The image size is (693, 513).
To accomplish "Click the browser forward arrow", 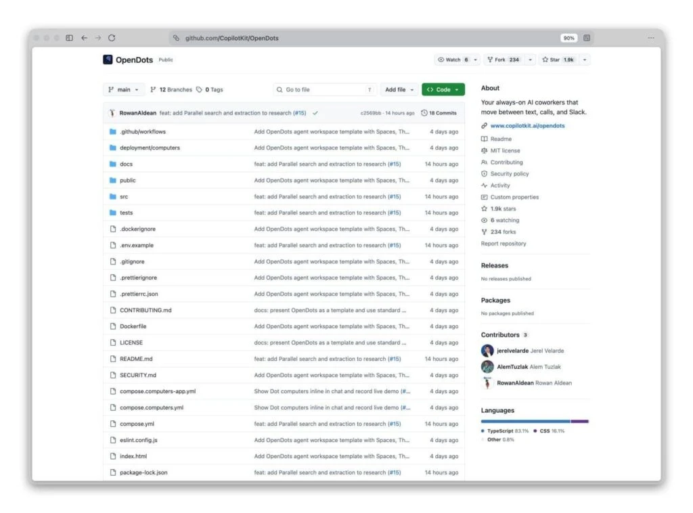I will coord(98,38).
